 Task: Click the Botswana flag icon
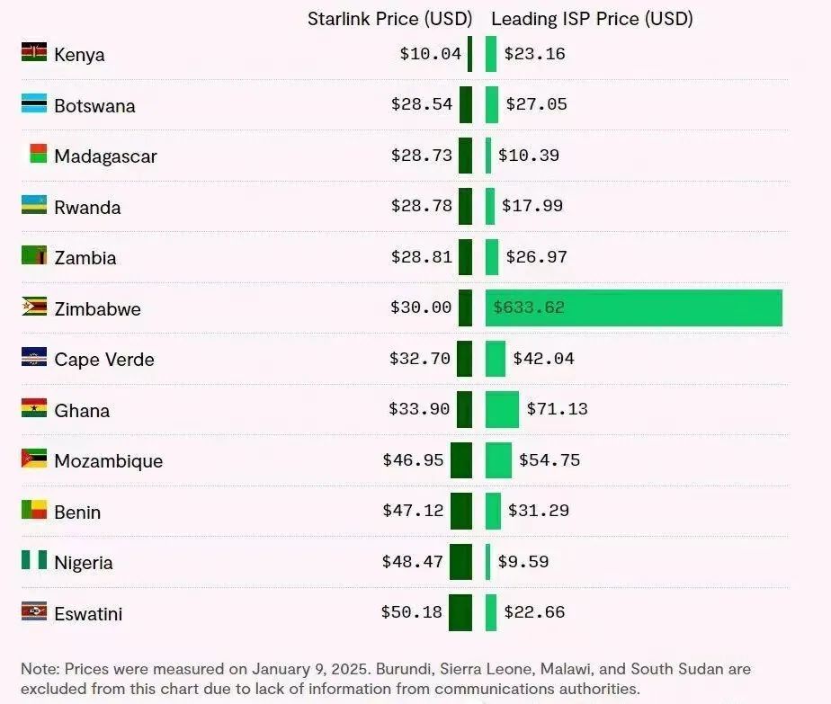click(x=34, y=103)
